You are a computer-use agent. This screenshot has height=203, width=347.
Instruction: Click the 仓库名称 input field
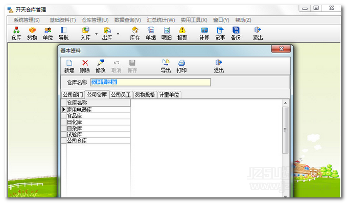(150, 82)
